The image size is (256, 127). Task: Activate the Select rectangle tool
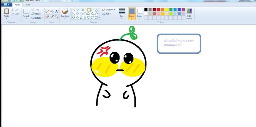click(x=26, y=11)
